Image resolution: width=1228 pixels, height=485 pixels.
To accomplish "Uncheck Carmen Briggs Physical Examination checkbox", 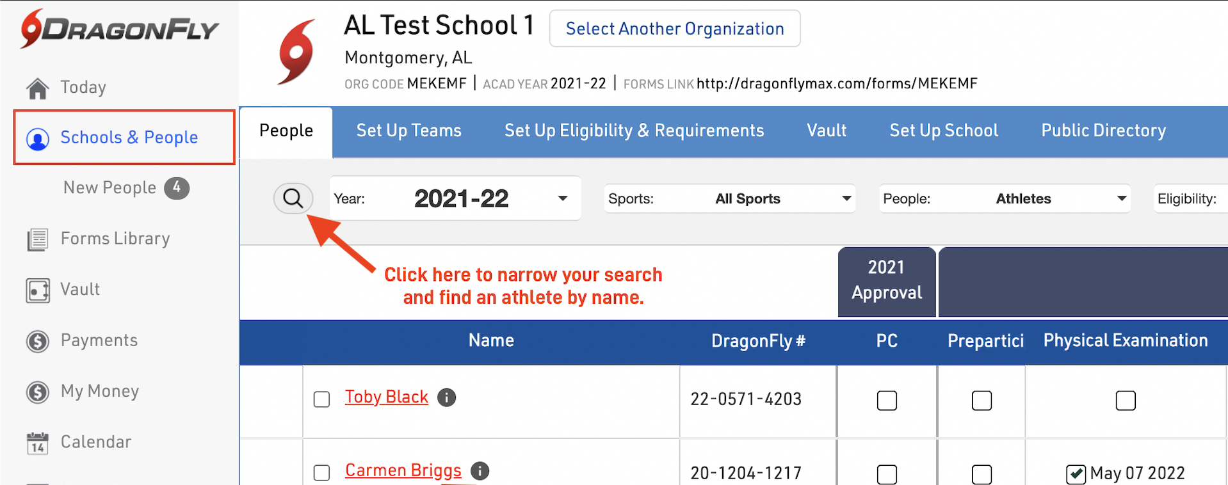I will click(x=1076, y=474).
